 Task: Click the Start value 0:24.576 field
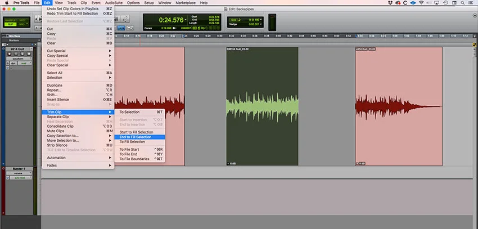pos(214,17)
